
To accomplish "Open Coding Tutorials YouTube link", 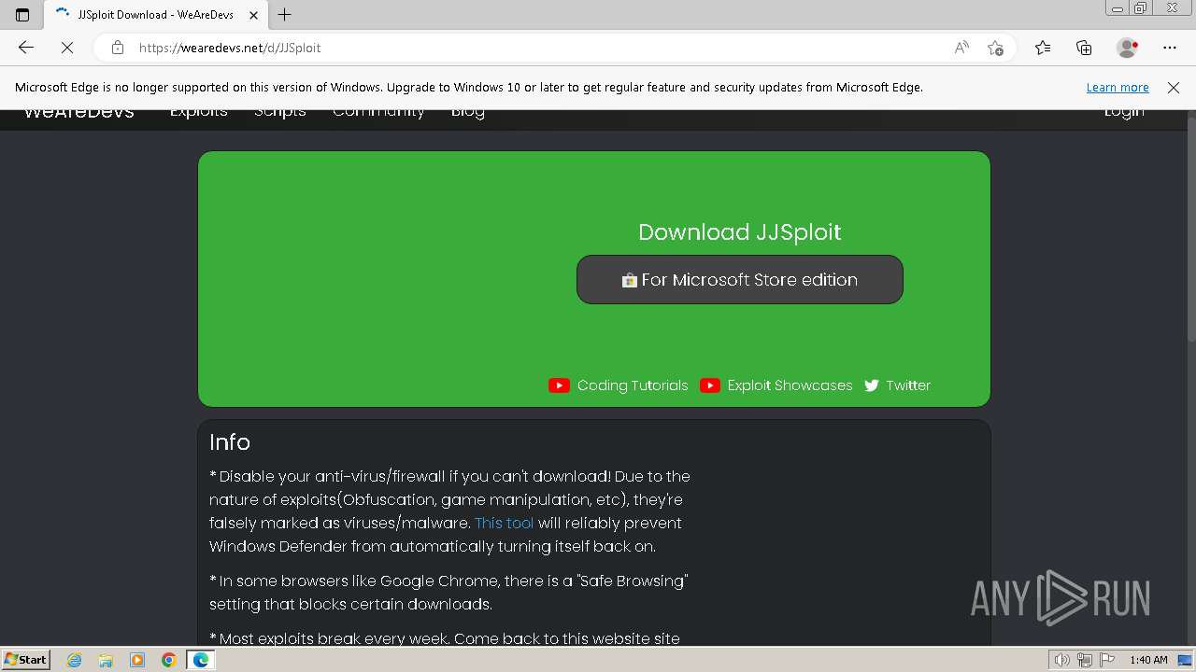I will tap(633, 385).
